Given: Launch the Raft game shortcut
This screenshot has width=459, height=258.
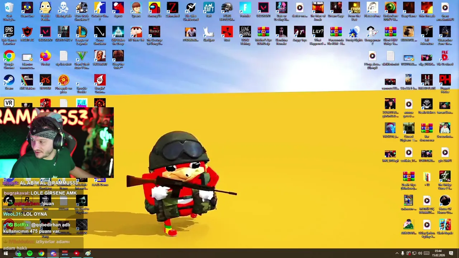Looking at the screenshot, I should pos(209,10).
